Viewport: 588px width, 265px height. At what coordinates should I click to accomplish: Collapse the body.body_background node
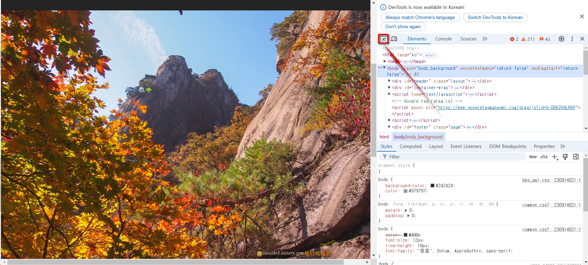[384, 68]
